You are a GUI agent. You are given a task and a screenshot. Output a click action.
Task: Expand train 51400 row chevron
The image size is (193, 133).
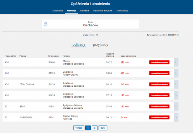[x=176, y=62]
